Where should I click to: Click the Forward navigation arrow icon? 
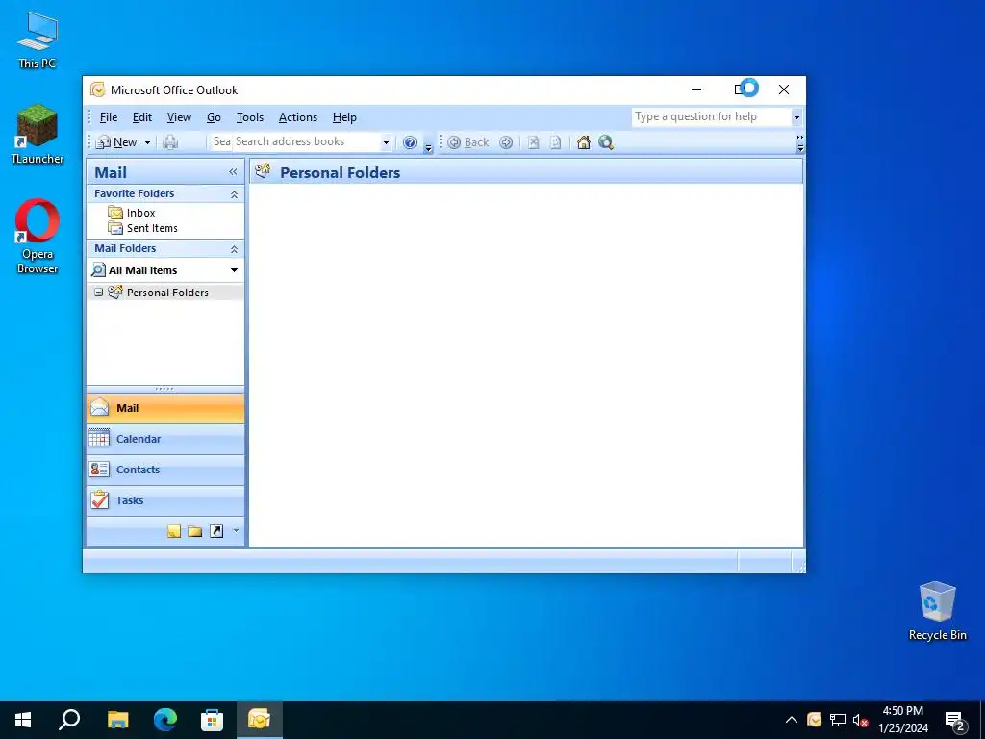tap(506, 142)
